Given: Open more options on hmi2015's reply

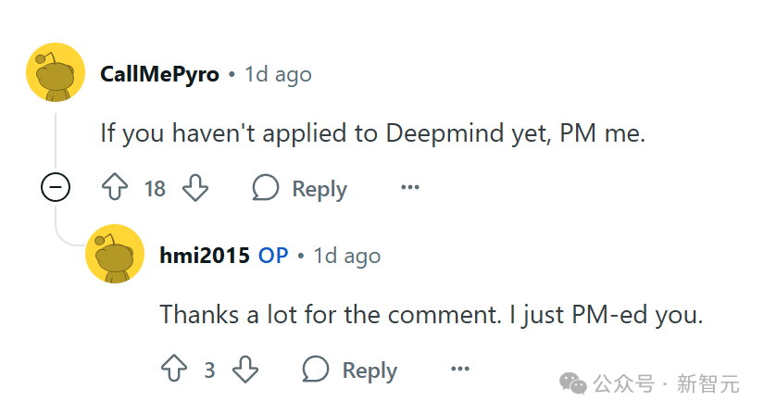Looking at the screenshot, I should point(459,370).
